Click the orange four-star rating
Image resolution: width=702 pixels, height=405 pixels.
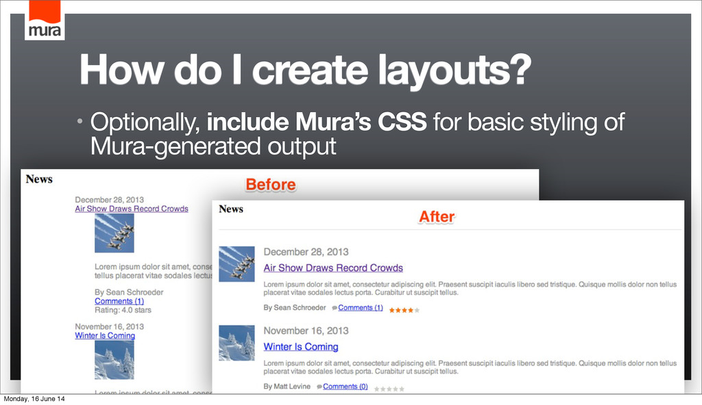click(404, 310)
